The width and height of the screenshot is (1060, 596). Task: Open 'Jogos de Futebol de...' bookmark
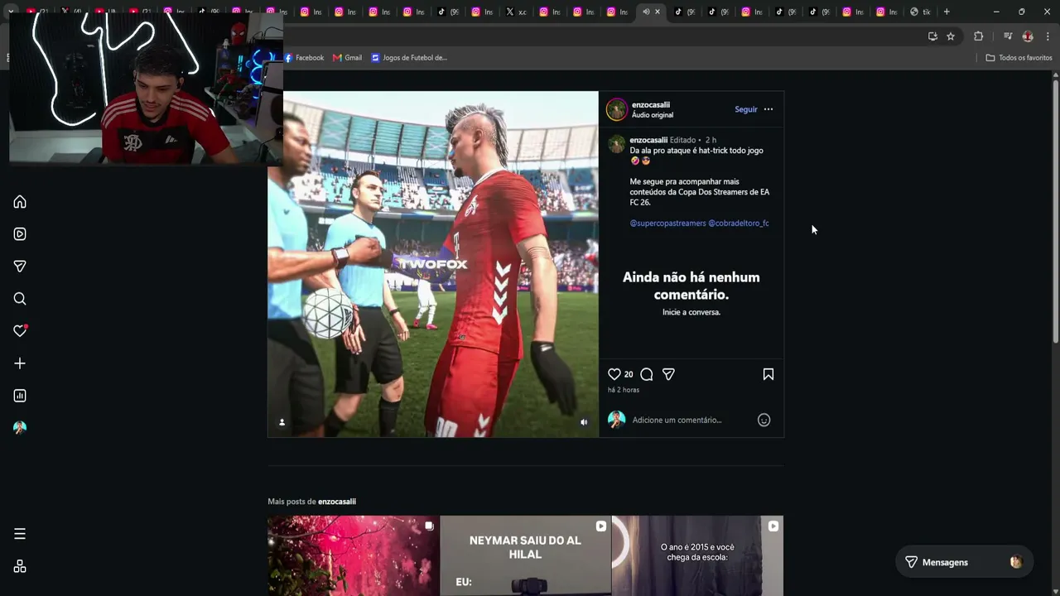409,58
